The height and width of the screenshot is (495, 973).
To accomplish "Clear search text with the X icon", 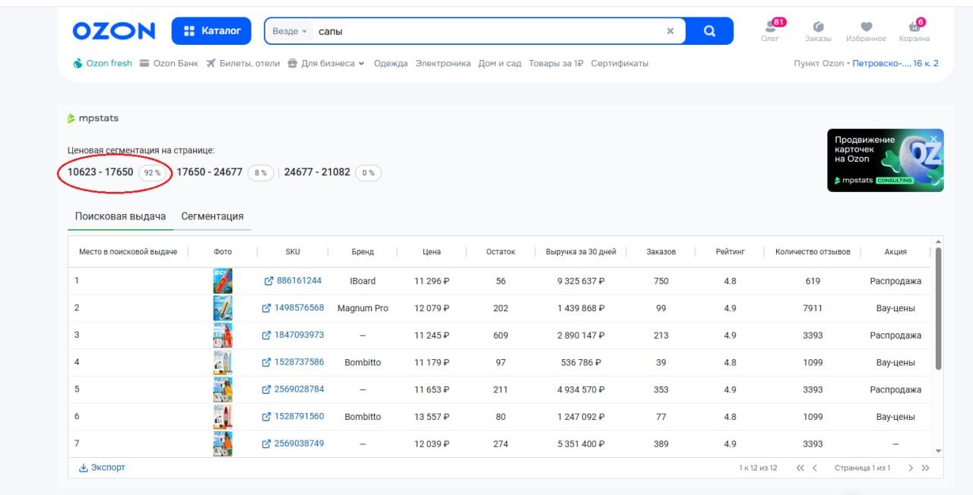I will (670, 31).
